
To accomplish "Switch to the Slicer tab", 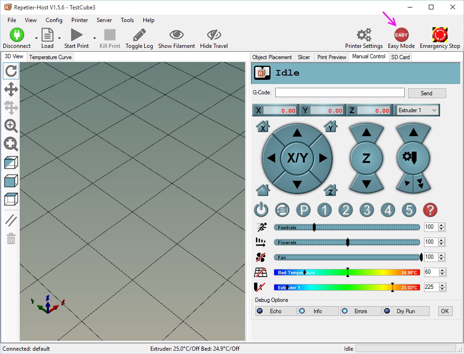I will coord(304,57).
